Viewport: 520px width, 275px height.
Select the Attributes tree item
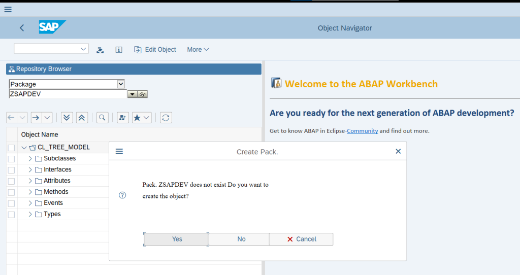57,181
